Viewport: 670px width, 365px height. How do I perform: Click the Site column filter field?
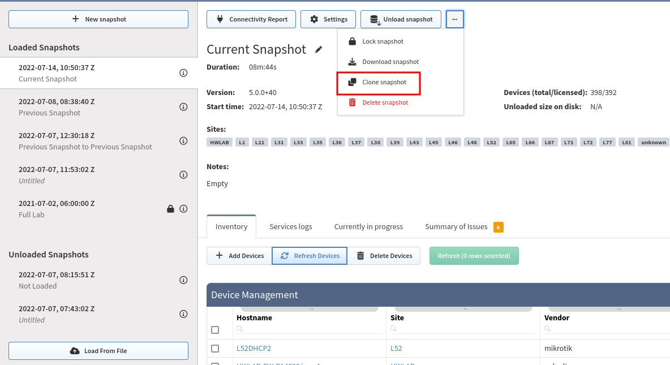click(463, 329)
